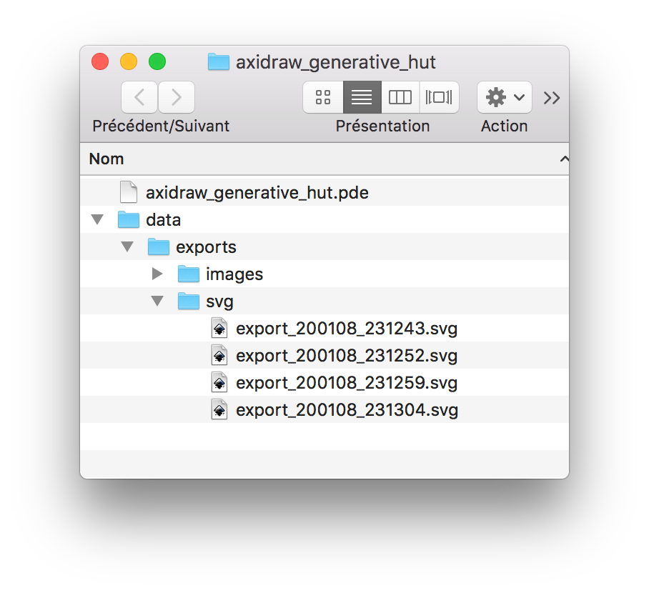Viewport: 649px width, 593px height.
Task: Go back with the Précédent arrow
Action: pyautogui.click(x=139, y=97)
